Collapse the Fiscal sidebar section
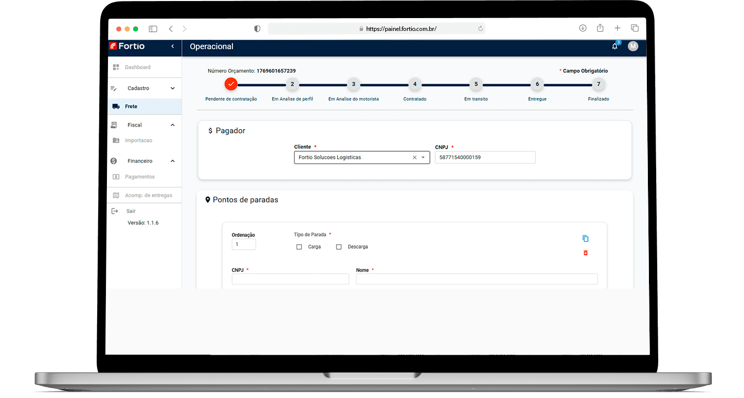 173,125
